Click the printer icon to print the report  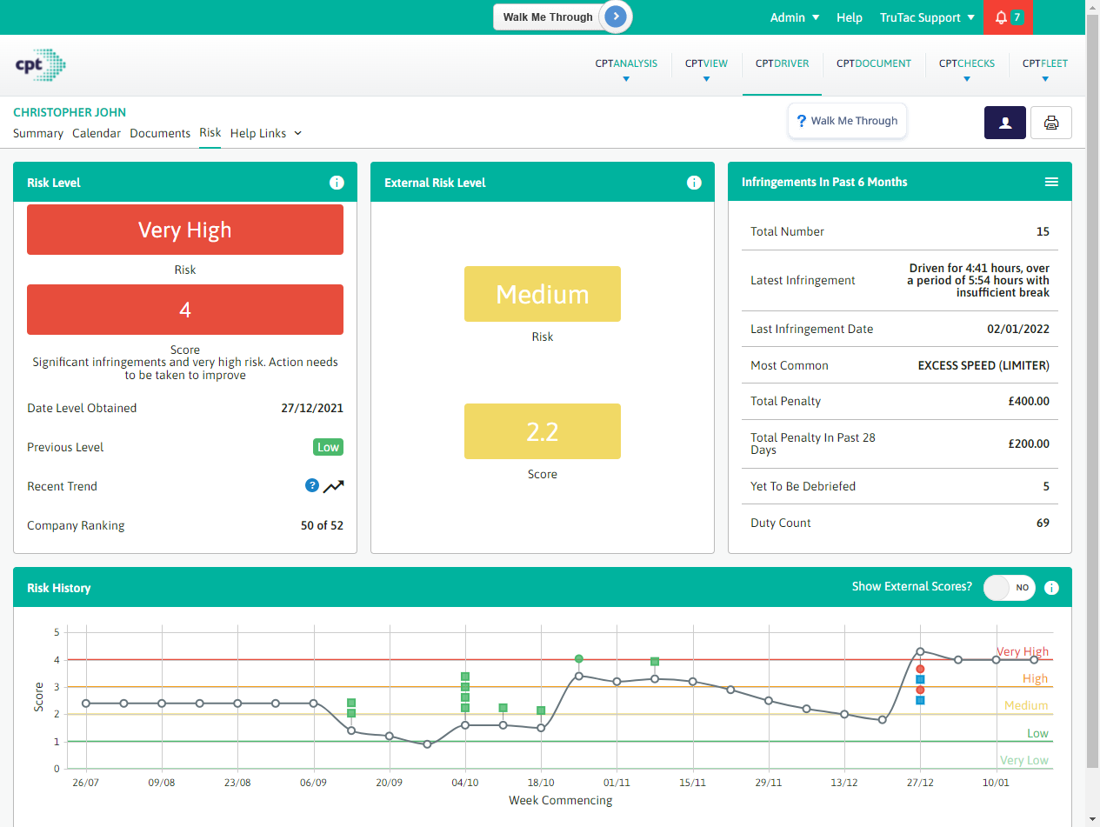click(x=1050, y=122)
